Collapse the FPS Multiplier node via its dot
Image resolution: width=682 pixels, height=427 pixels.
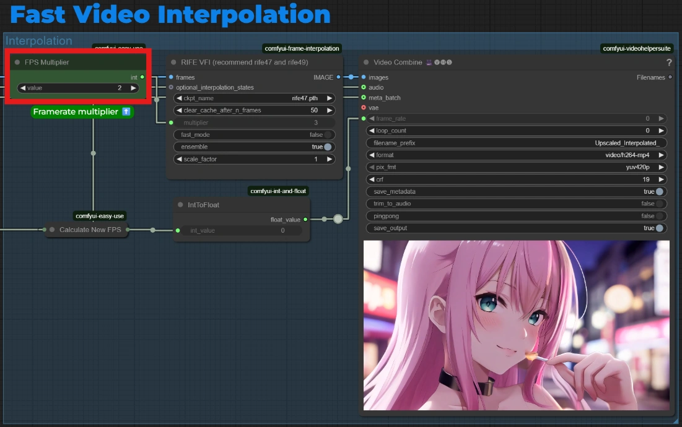(17, 62)
